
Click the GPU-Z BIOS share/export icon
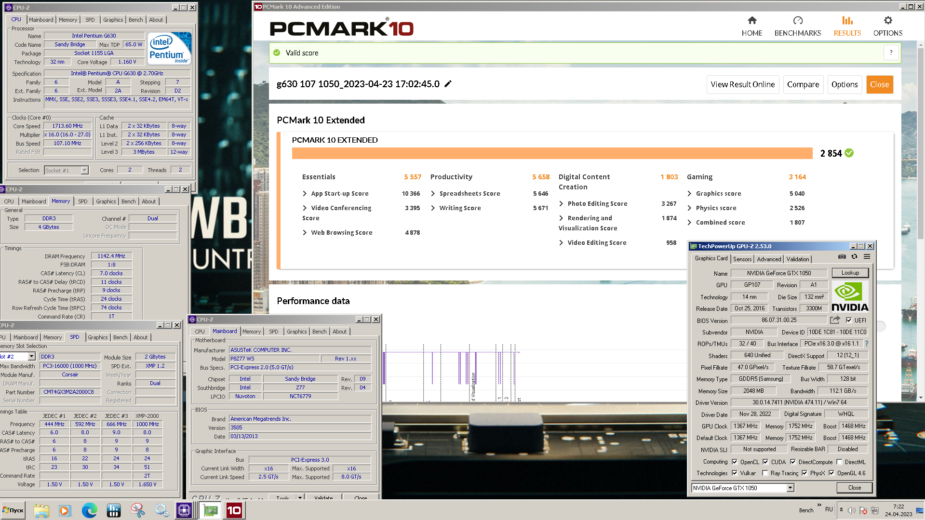click(835, 320)
